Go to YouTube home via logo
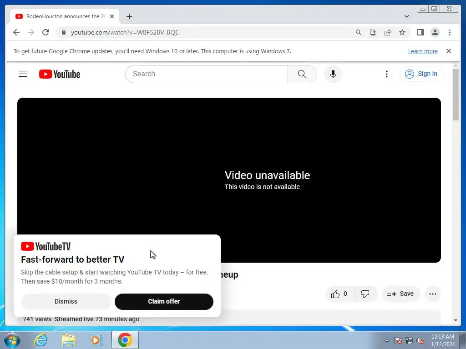This screenshot has width=466, height=349. click(x=60, y=74)
